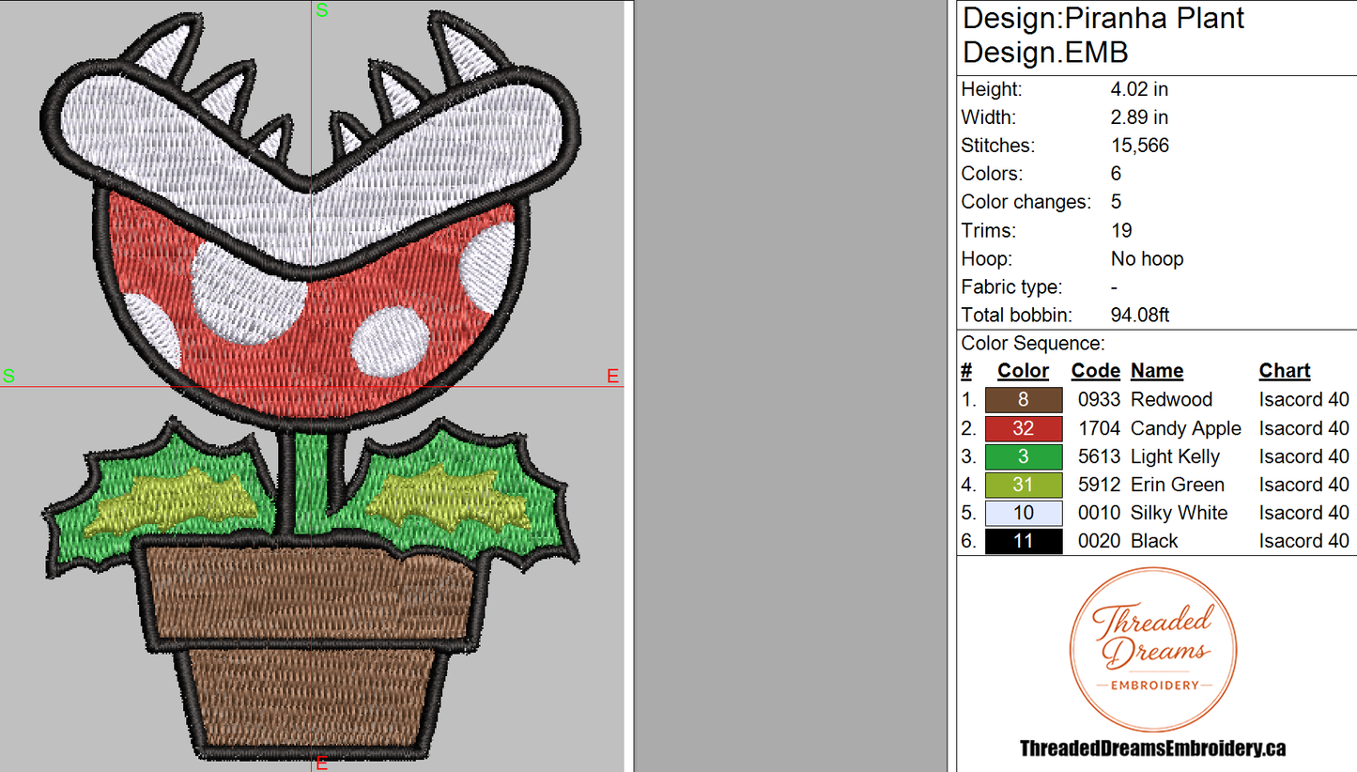Click the Stitches value '15,566'

1139,146
